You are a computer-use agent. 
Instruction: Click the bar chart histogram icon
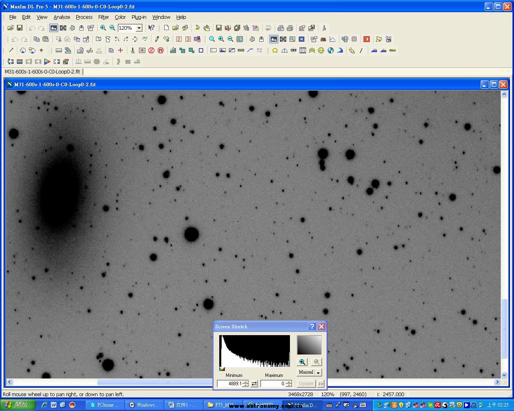click(173, 50)
